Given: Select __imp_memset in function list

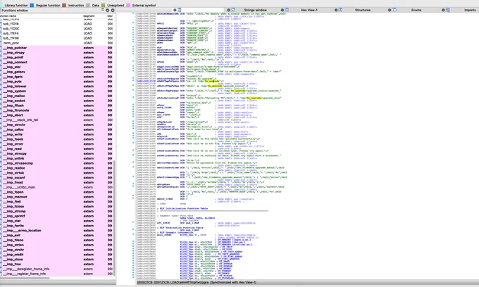Looking at the screenshot, I should [56, 197].
